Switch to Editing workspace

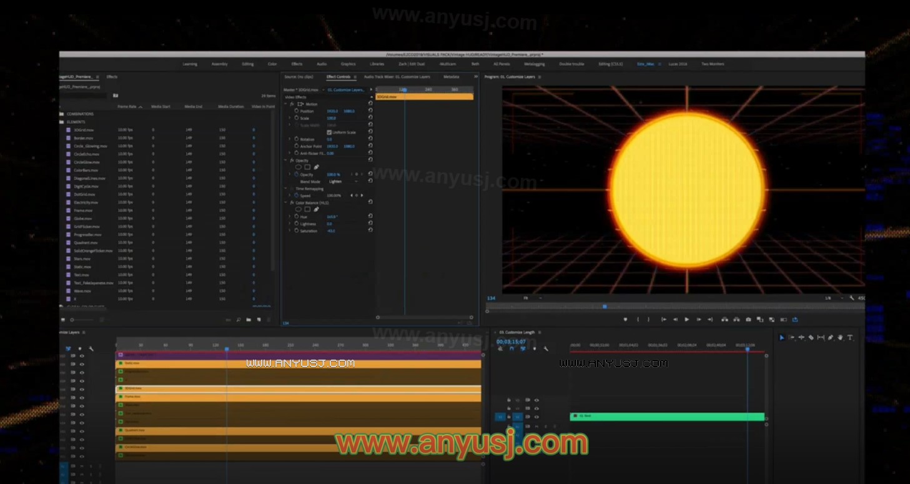click(x=248, y=64)
